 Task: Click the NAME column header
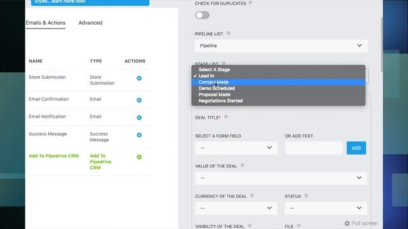[36, 61]
